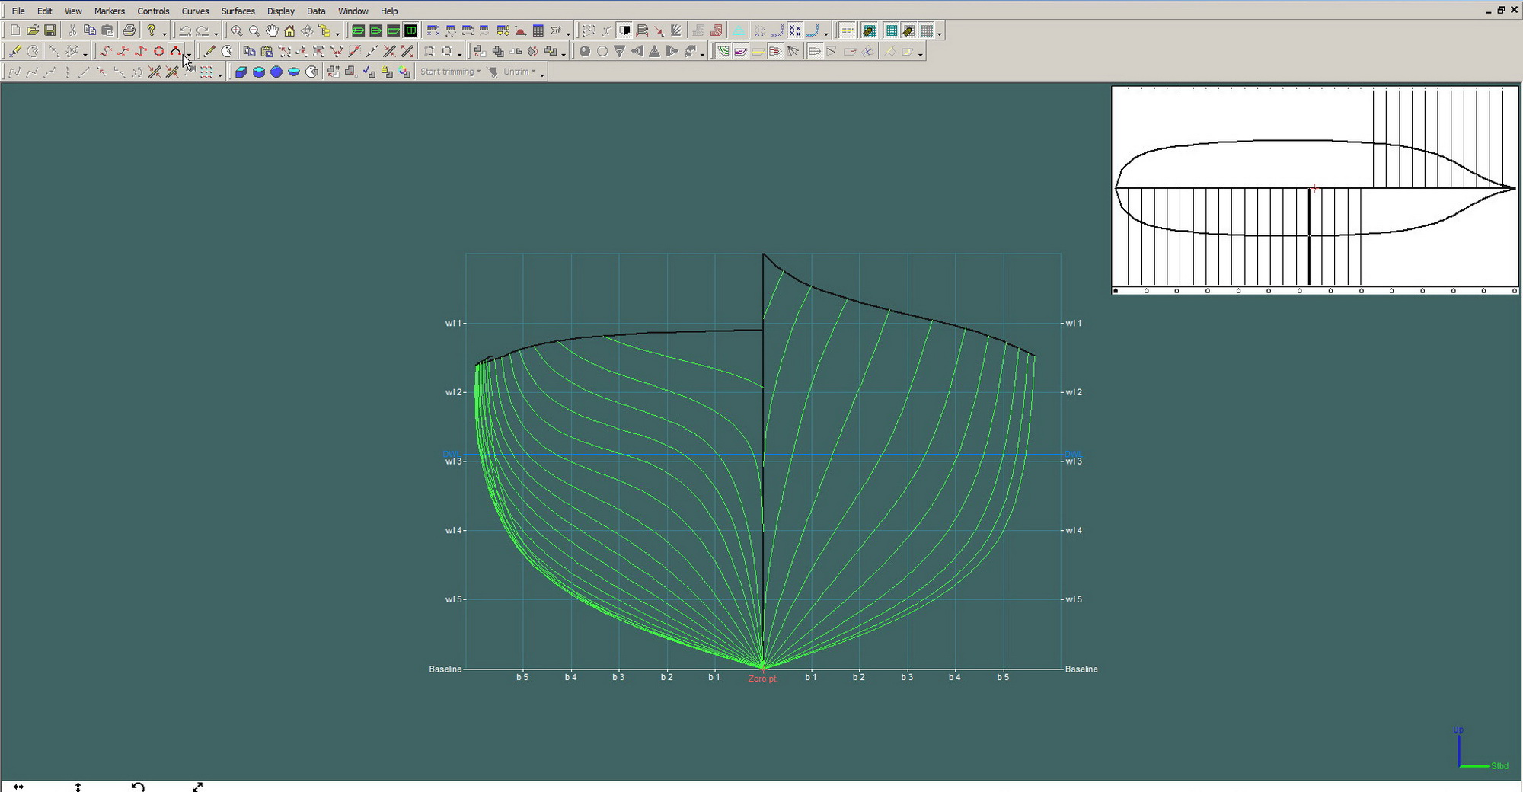
Task: Toggle the red waterlines contour display
Action: coord(775,51)
